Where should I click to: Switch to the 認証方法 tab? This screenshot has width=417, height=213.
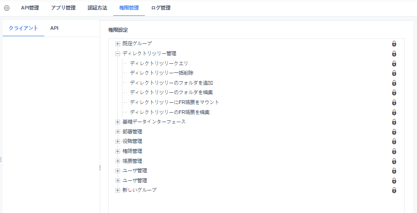pos(97,8)
